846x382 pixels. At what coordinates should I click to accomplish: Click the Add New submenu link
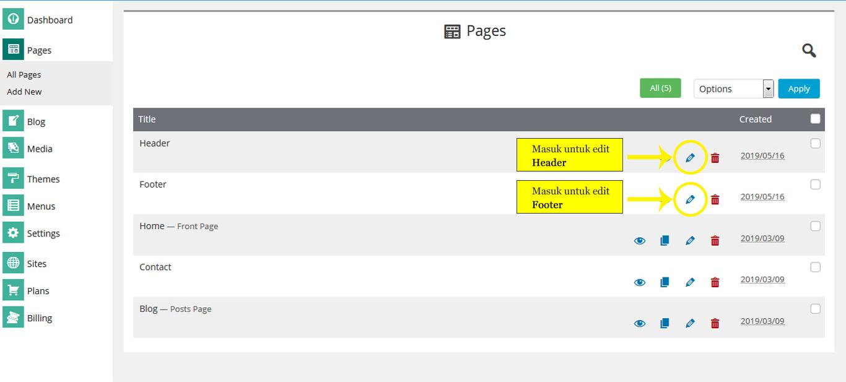24,92
